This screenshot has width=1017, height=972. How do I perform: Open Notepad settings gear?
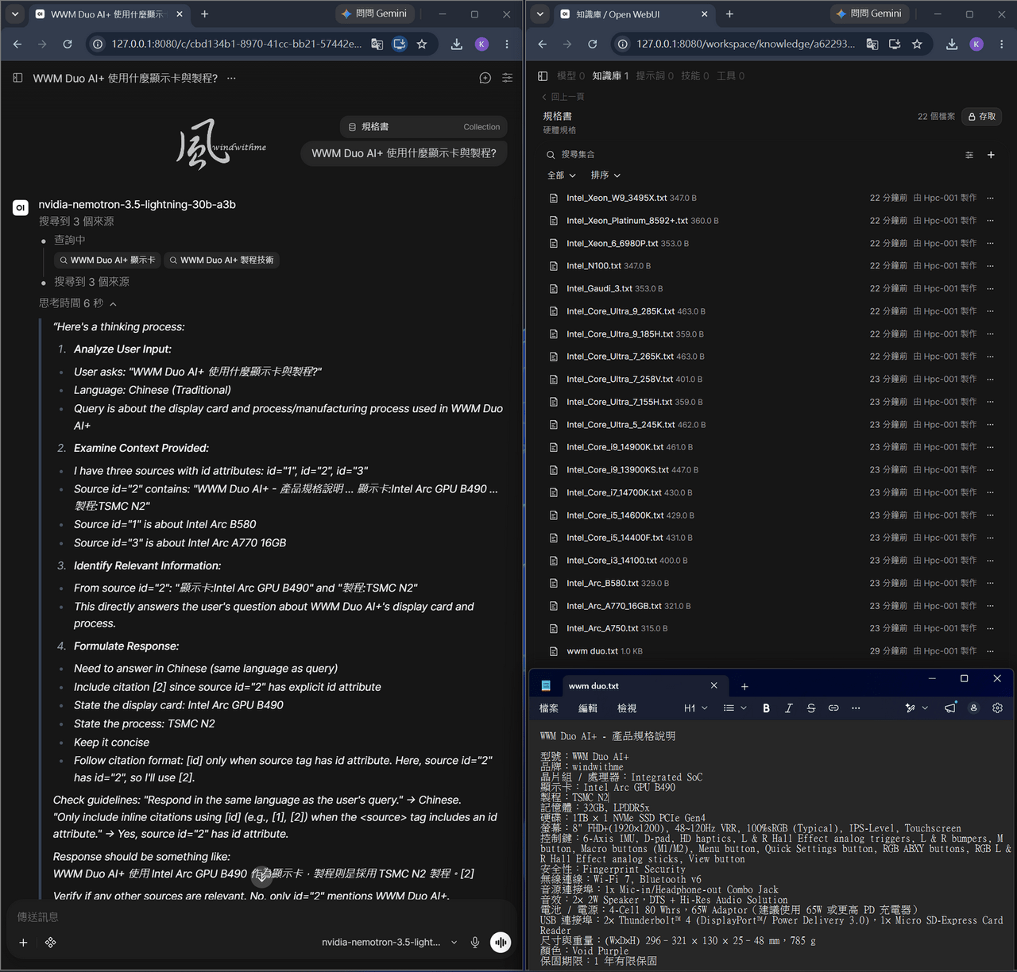click(997, 708)
